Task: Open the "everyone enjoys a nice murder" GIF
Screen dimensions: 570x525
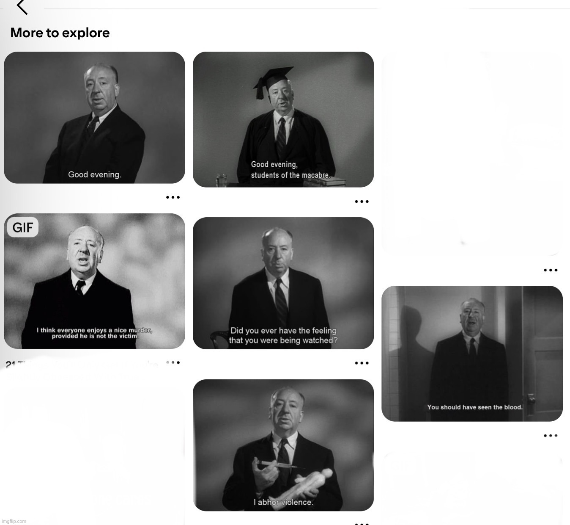Action: [94, 281]
